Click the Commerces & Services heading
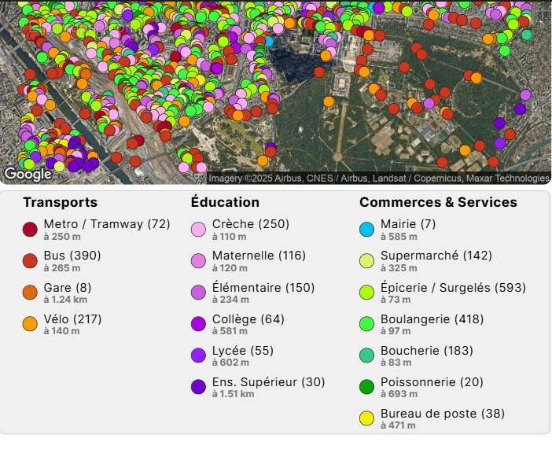The height and width of the screenshot is (464, 552). coord(438,202)
